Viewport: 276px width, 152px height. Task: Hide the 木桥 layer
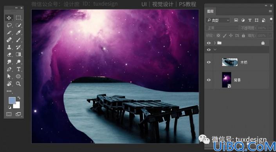coord(209,62)
